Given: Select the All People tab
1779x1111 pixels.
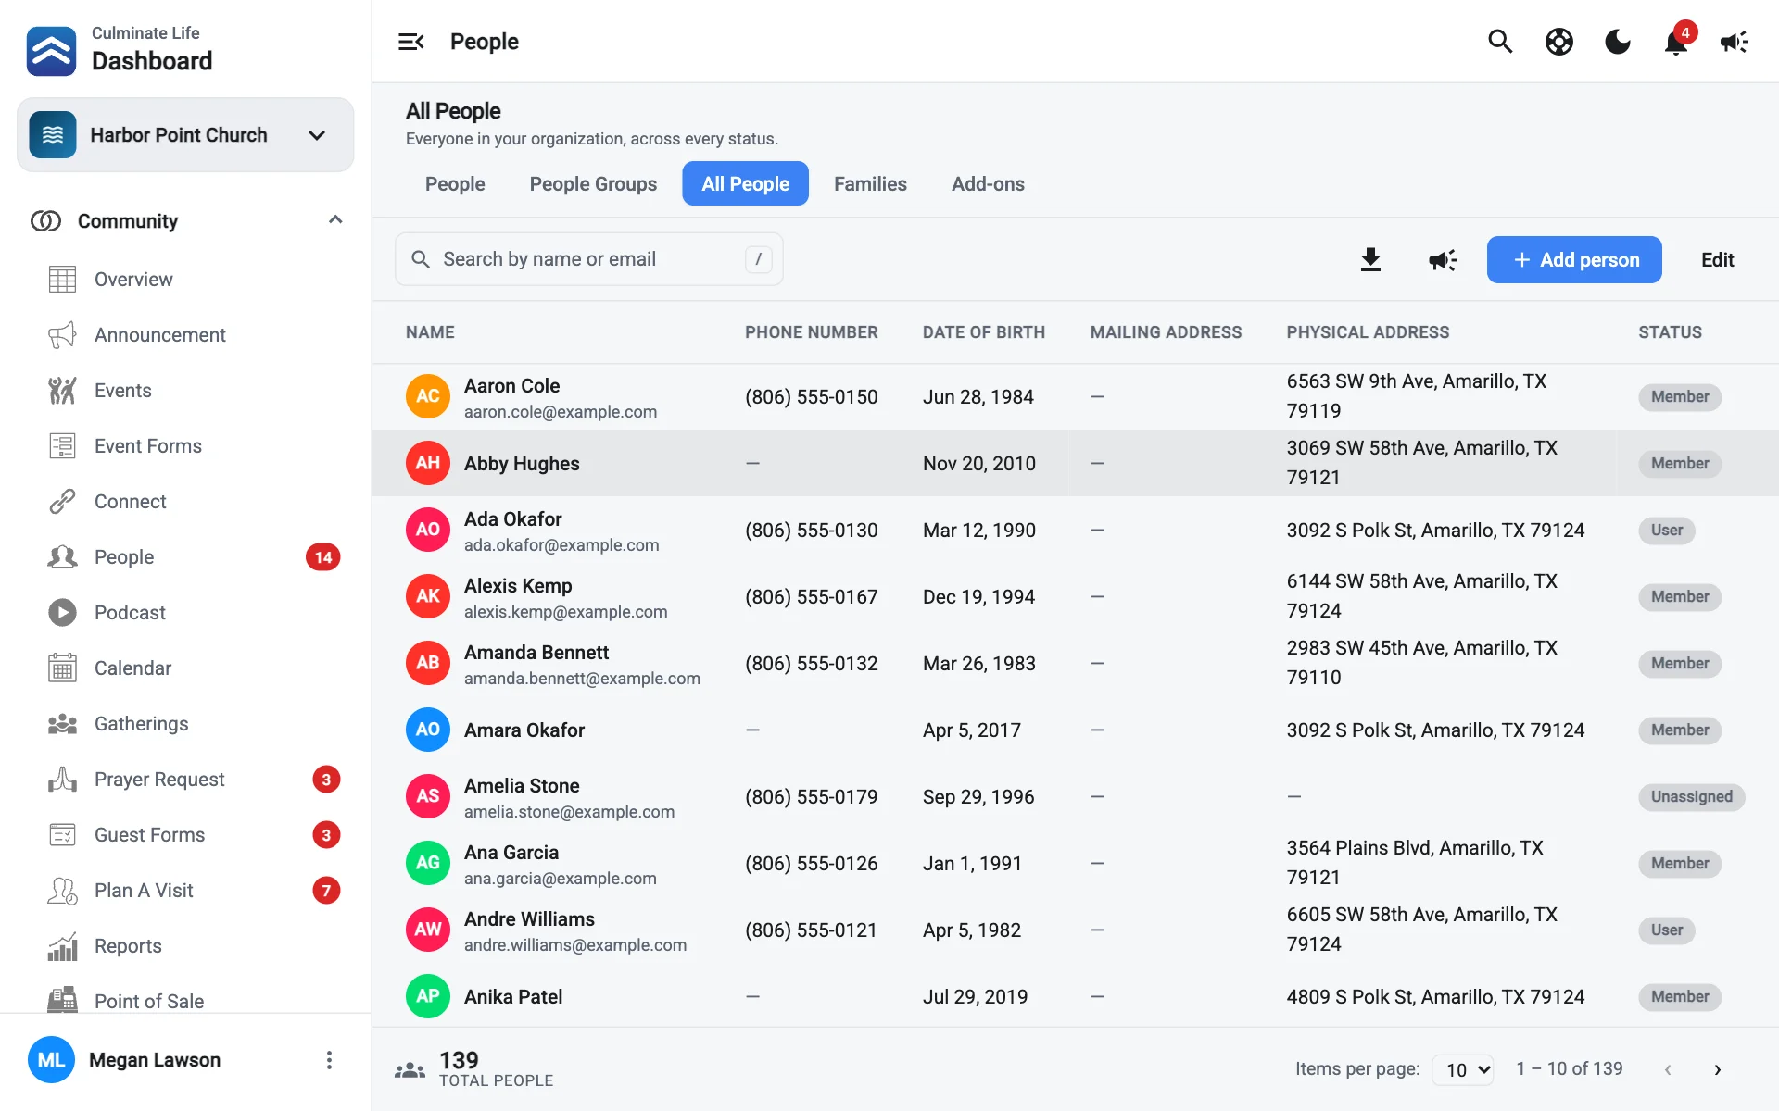Looking at the screenshot, I should 746,184.
